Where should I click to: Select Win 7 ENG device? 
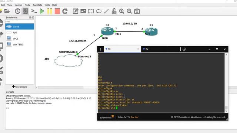(x=20, y=44)
